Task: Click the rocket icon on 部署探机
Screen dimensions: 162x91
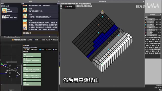Action: point(66,7)
